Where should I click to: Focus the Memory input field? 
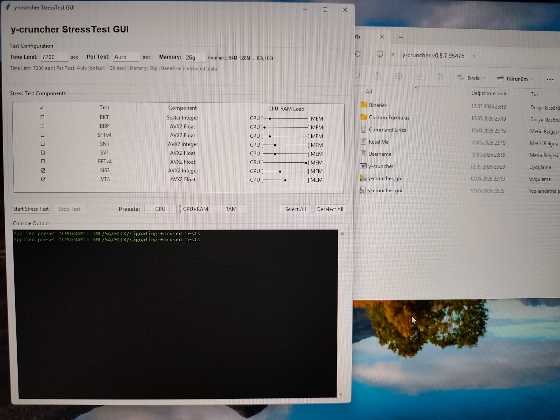pyautogui.click(x=195, y=57)
